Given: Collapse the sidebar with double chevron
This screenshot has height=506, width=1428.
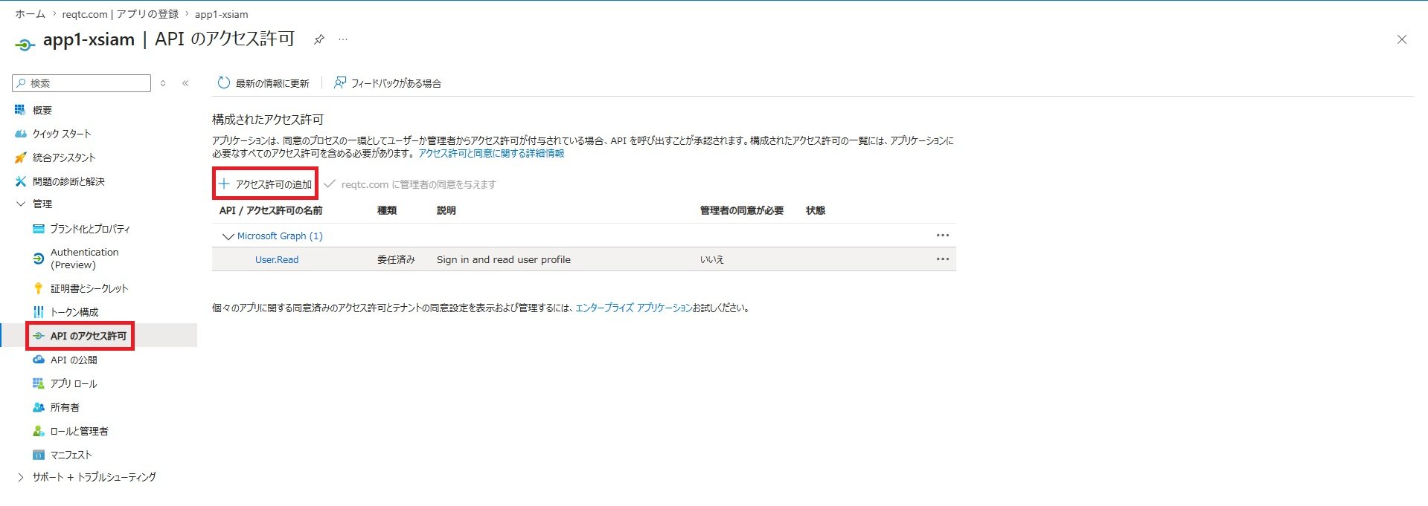Looking at the screenshot, I should pyautogui.click(x=185, y=83).
